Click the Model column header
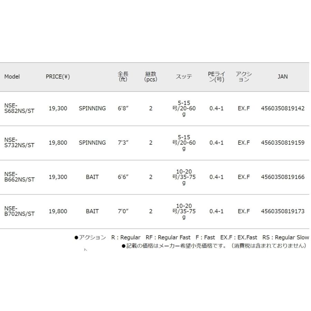The image size is (311, 311). 12,77
